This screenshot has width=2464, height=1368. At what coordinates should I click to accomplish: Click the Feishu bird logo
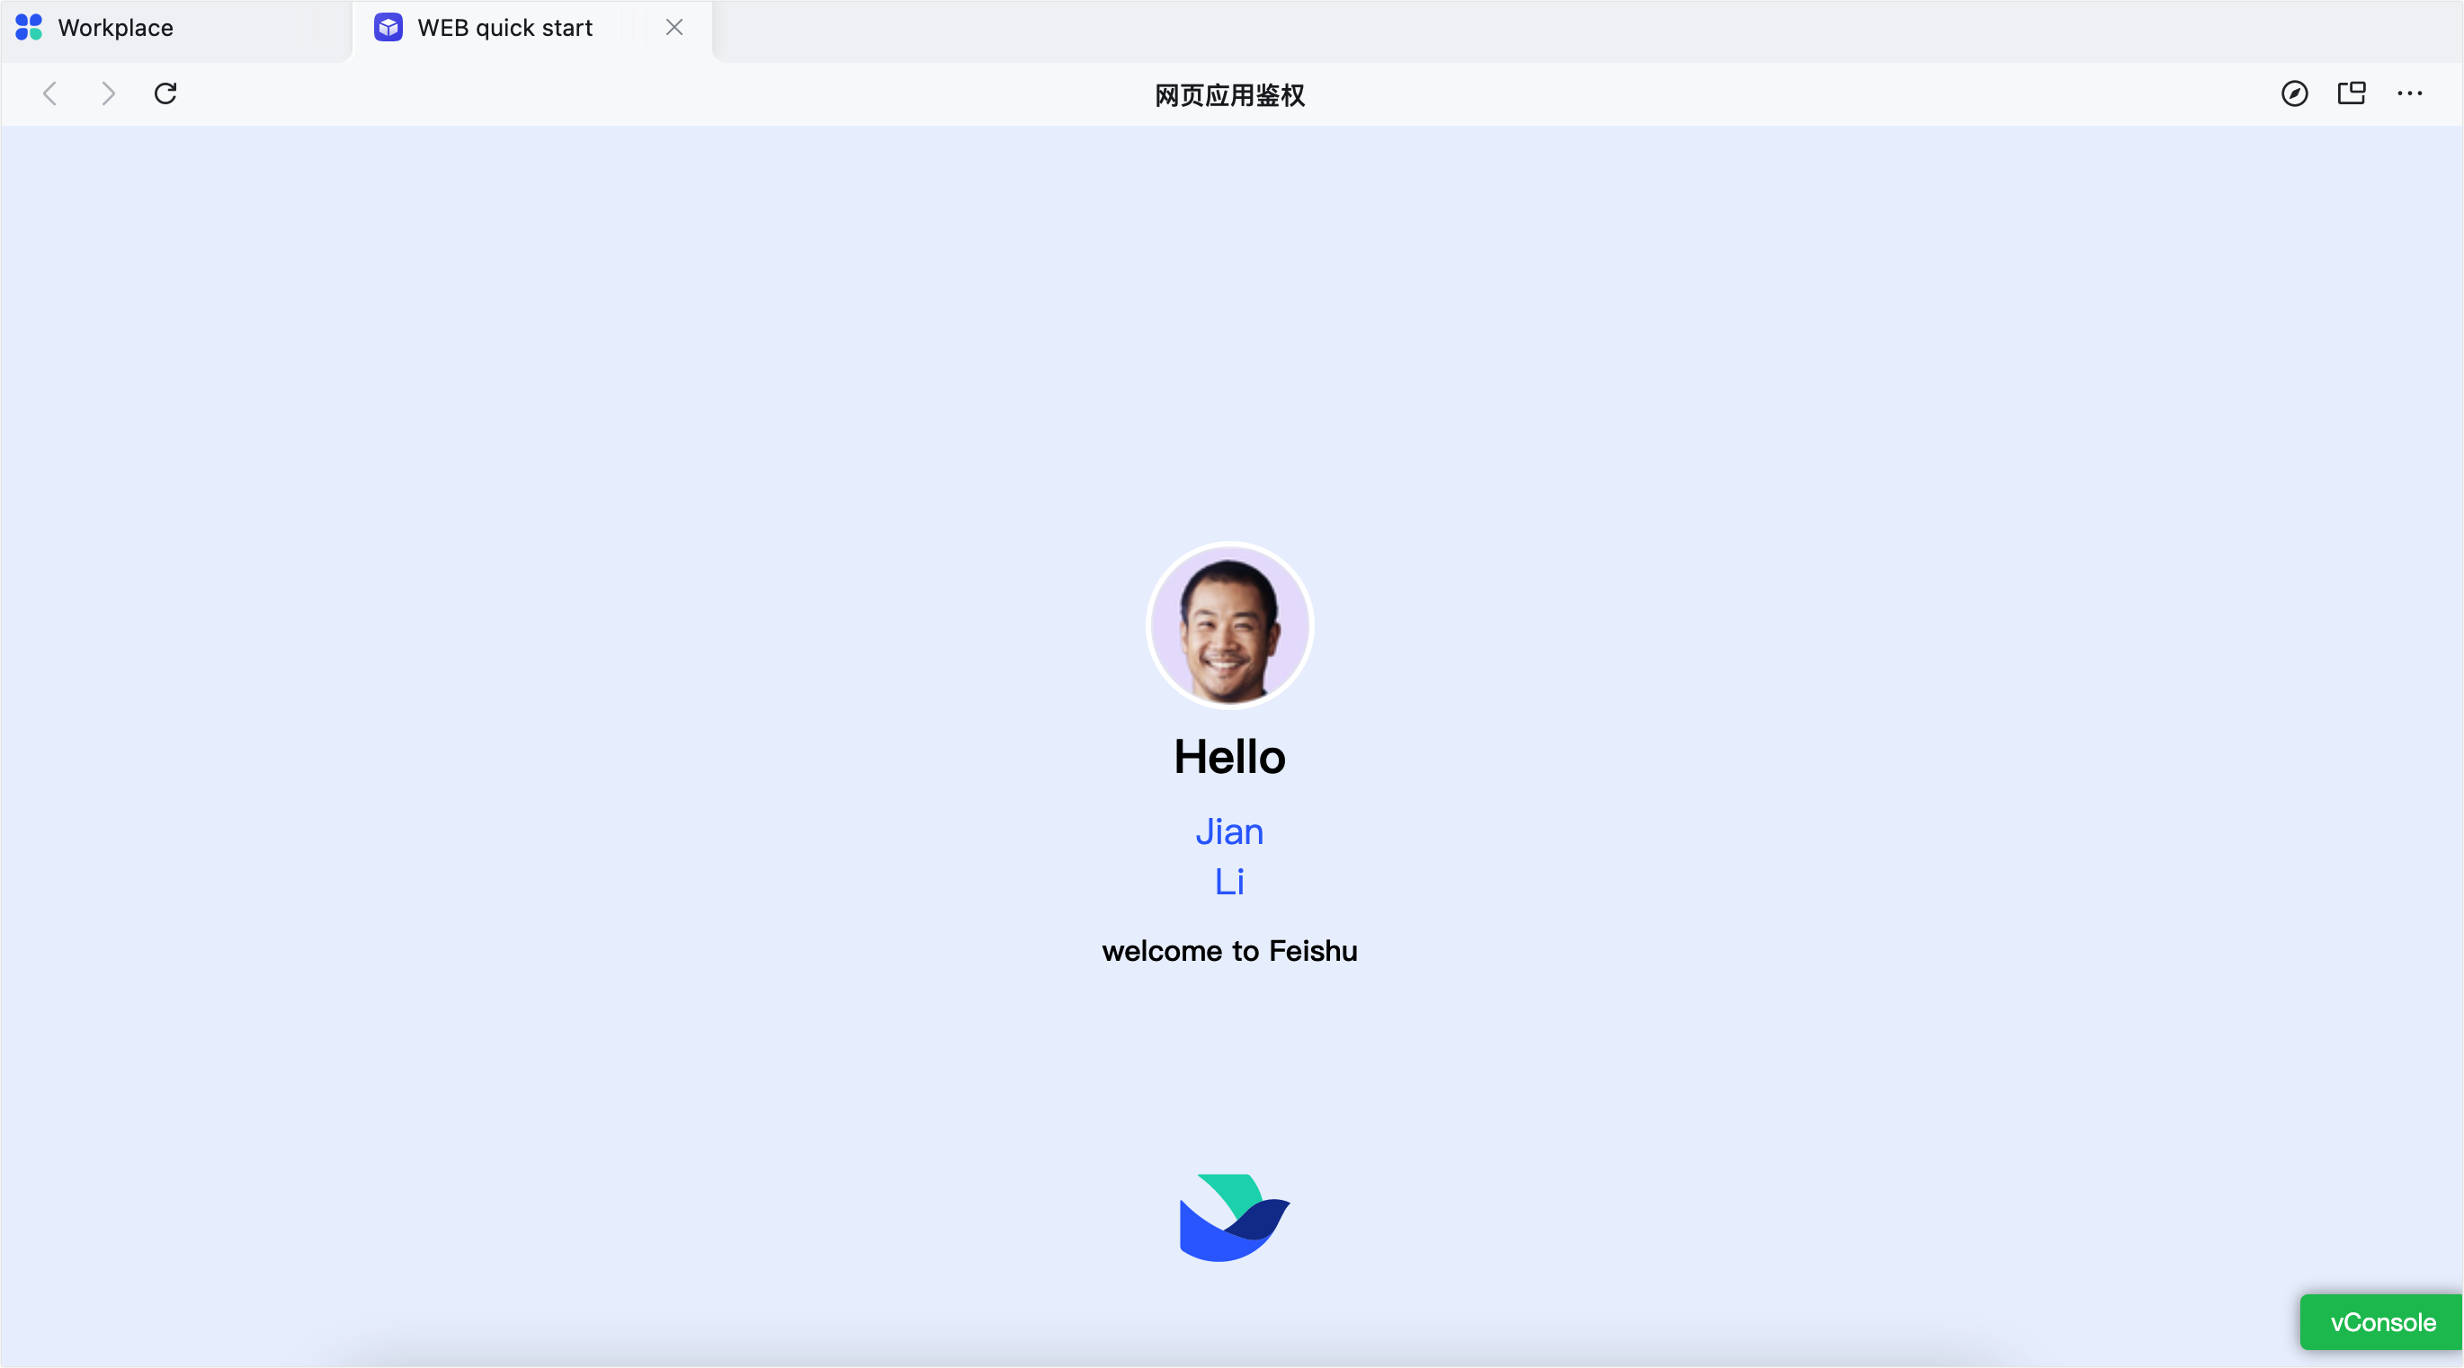click(x=1234, y=1218)
